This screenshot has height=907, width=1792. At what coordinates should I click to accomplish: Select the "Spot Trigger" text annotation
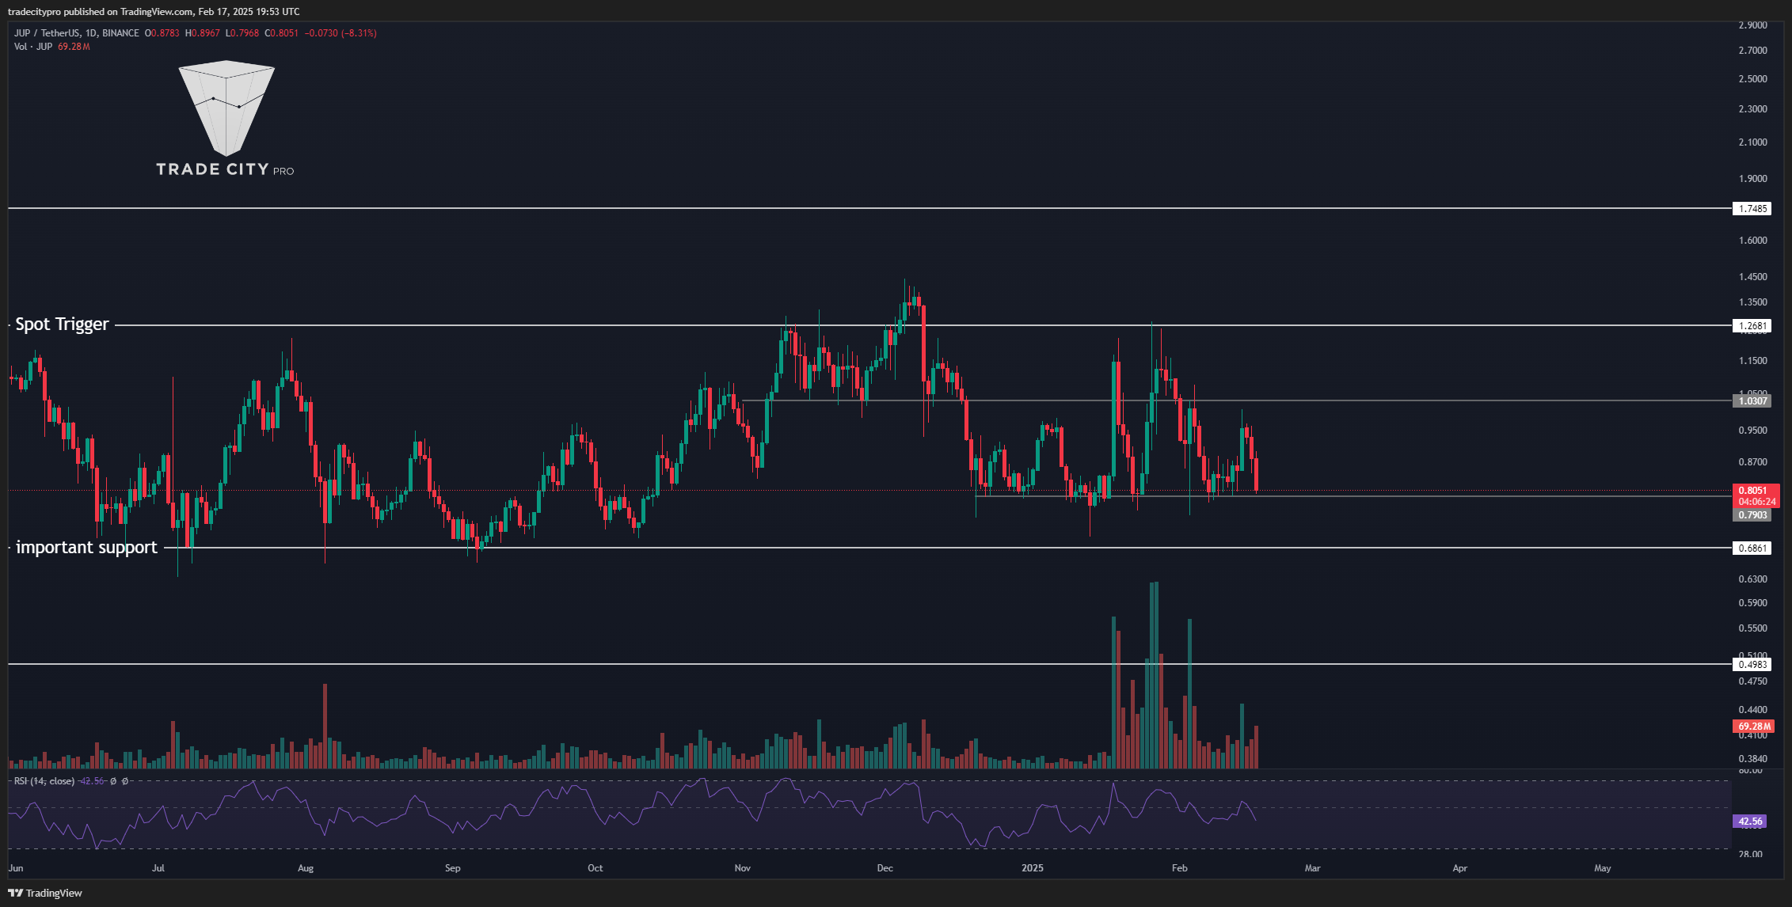coord(62,324)
